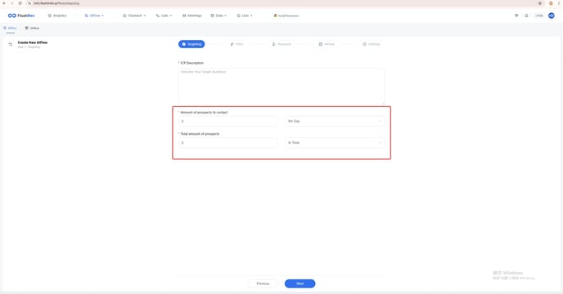Screen dimensions: 563x294
Task: Click the credits counter badge
Action: (539, 16)
